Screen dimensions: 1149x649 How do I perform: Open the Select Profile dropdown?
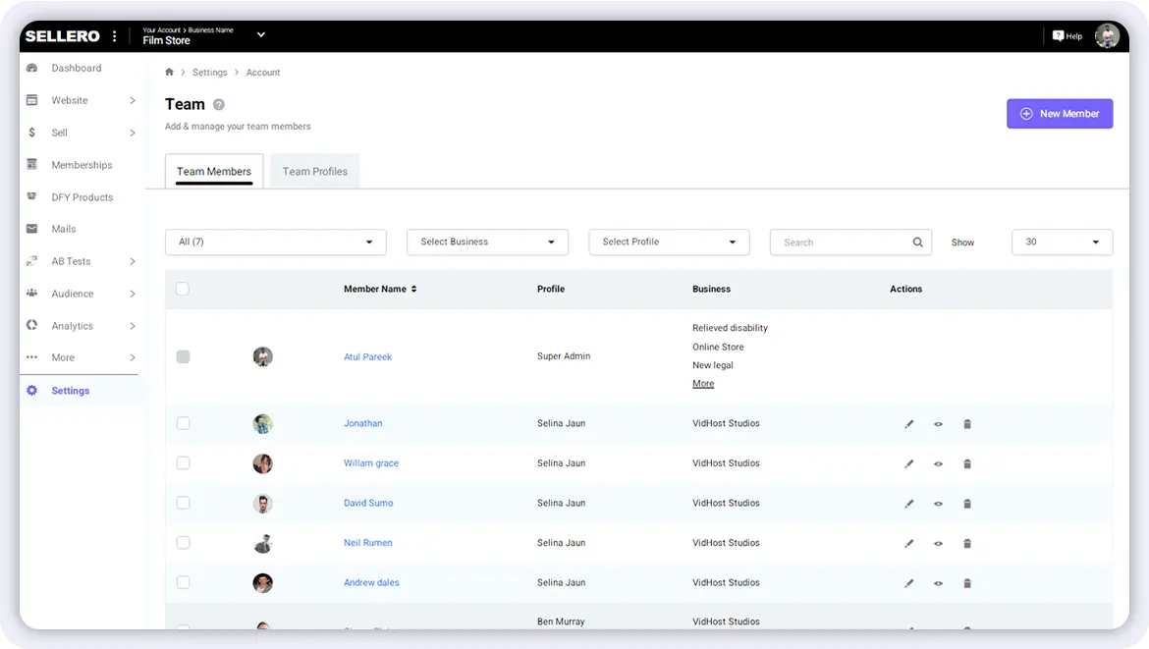pyautogui.click(x=669, y=243)
